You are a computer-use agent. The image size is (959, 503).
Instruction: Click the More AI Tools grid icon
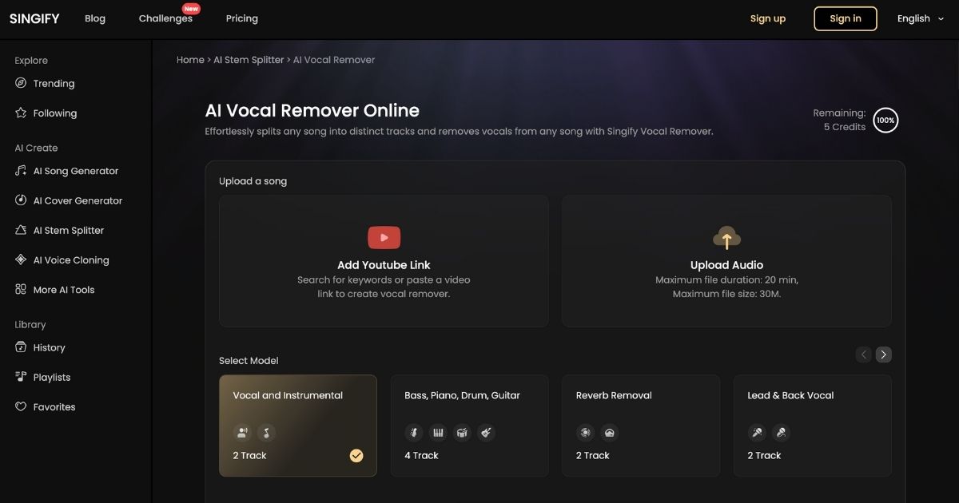pyautogui.click(x=21, y=289)
